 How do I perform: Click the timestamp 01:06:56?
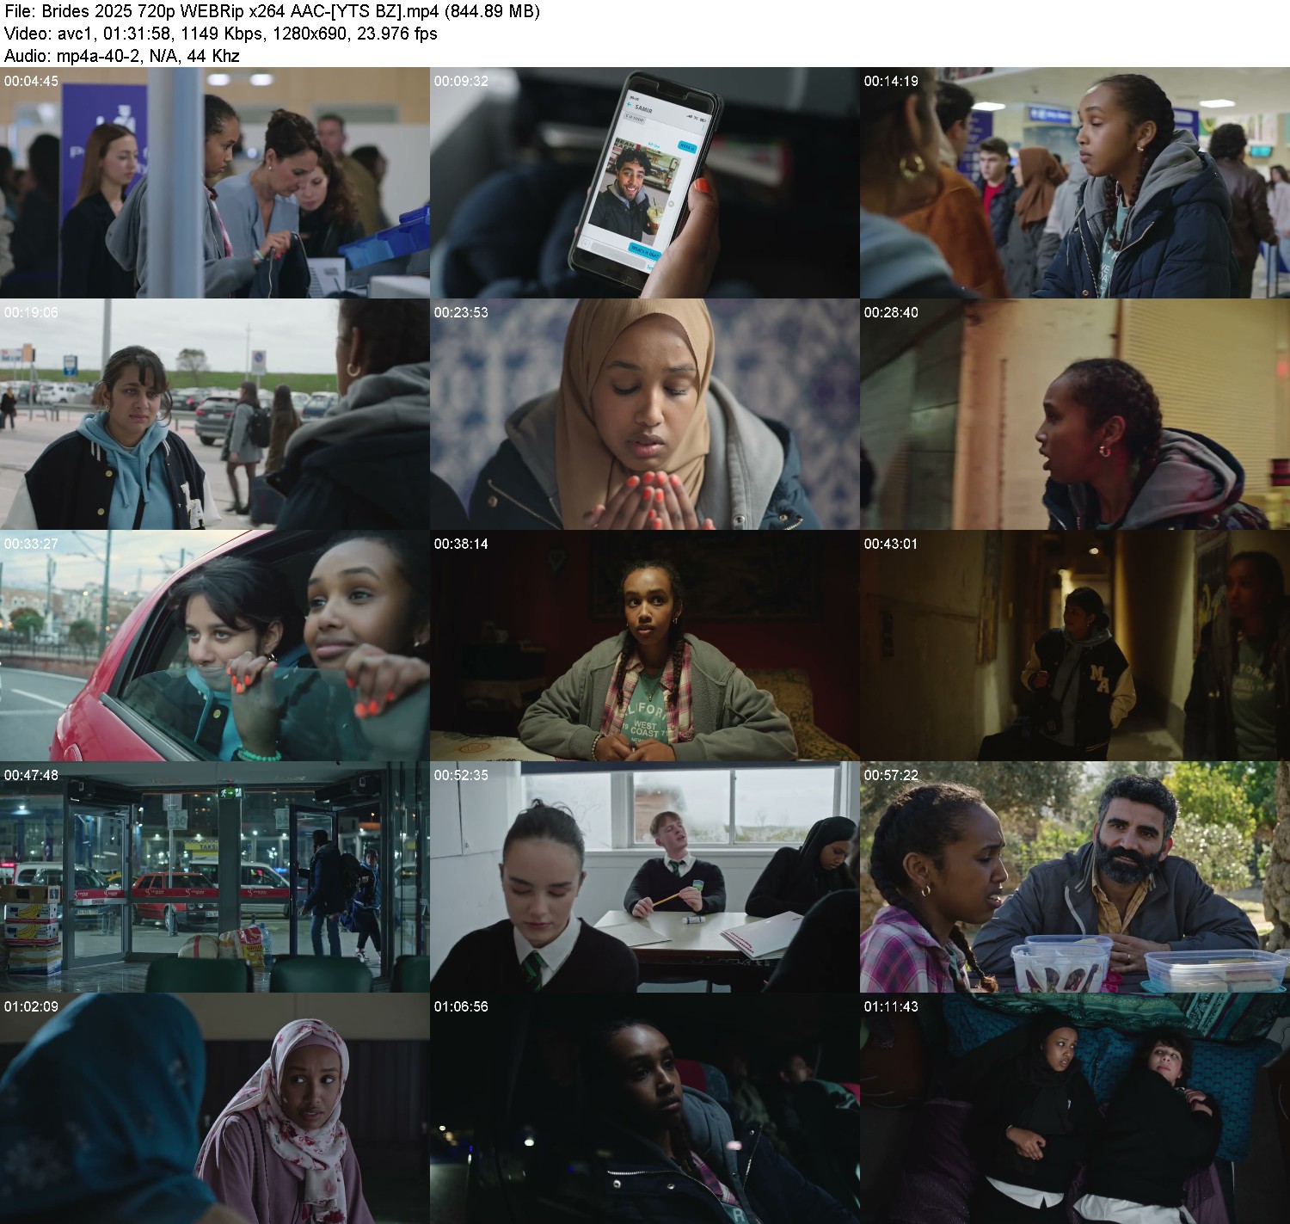[461, 1006]
